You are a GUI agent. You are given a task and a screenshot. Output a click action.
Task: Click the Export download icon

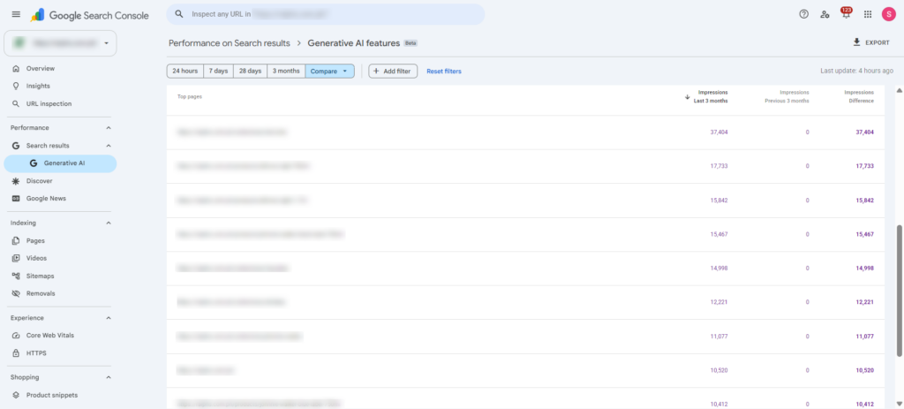pos(856,42)
